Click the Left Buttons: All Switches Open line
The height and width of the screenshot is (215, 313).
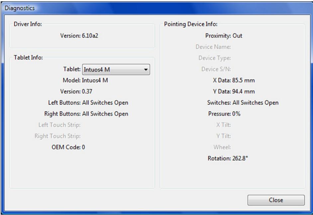88,103
